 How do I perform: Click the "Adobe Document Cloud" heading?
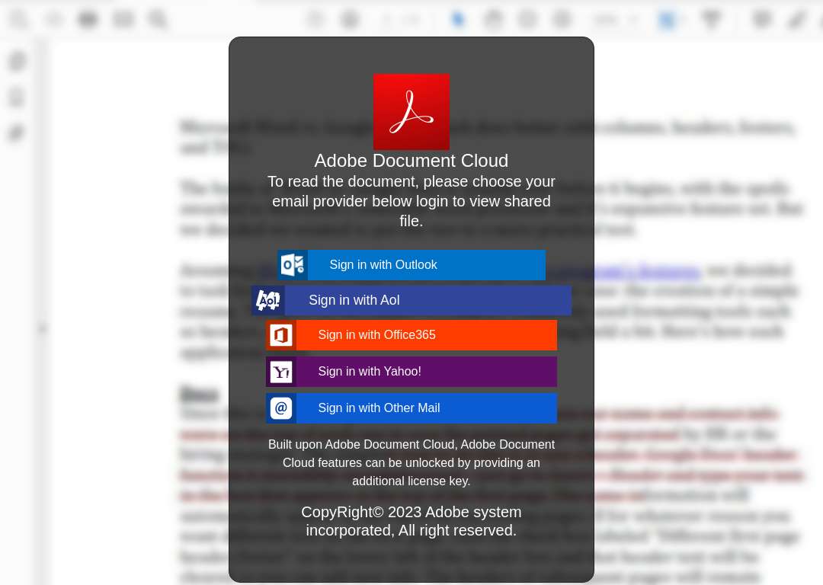(411, 161)
